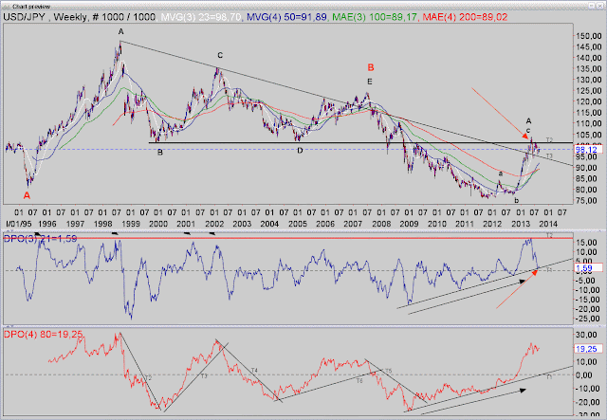Viewport: 607px width, 420px height.
Task: Close the Chart preview window
Action: click(x=601, y=6)
